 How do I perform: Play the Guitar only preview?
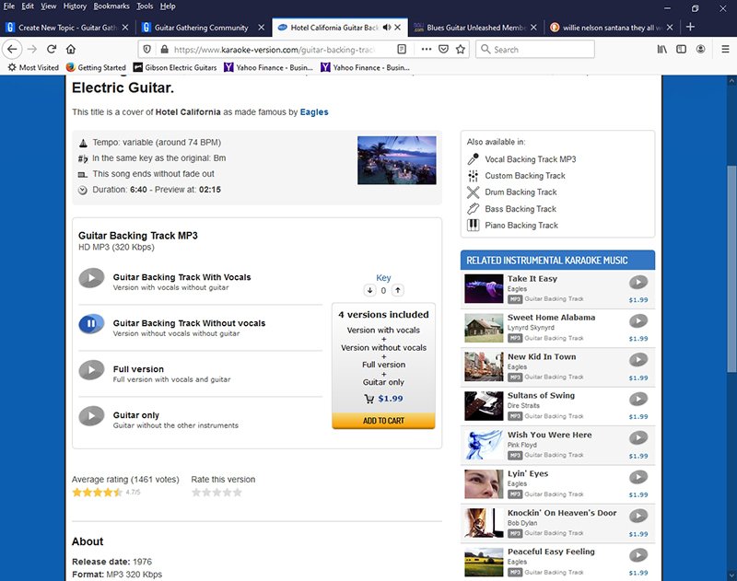pyautogui.click(x=91, y=416)
